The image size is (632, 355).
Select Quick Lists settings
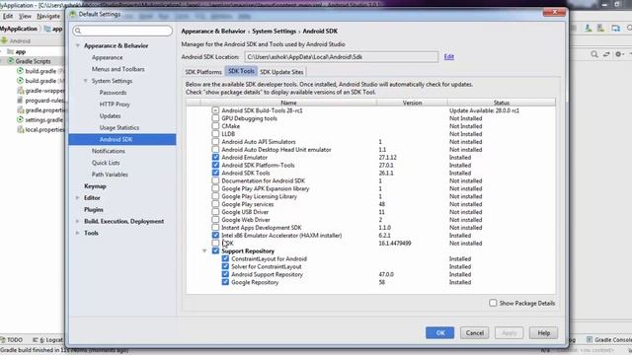(106, 163)
